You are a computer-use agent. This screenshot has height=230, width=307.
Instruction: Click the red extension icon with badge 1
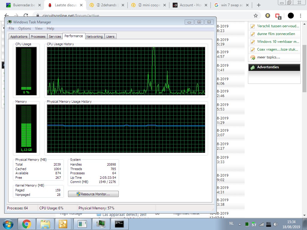pos(278,16)
